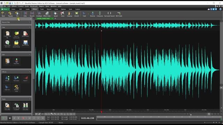Click Load from sound library
This screenshot has height=125, width=223.
16,44
